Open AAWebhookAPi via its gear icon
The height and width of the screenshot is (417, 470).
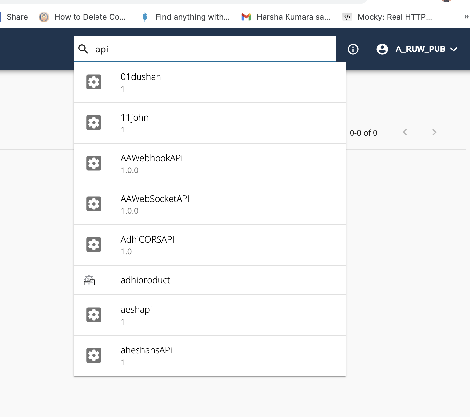94,163
